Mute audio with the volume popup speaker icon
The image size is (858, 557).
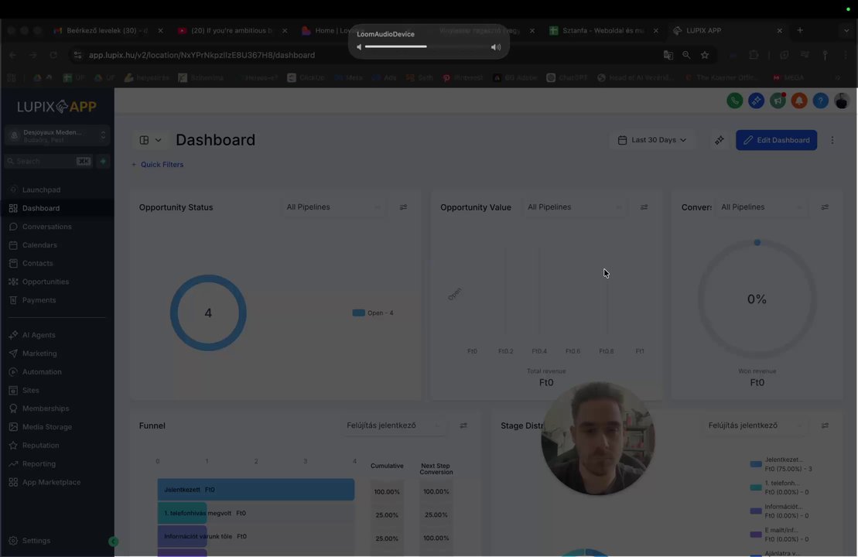pyautogui.click(x=359, y=47)
